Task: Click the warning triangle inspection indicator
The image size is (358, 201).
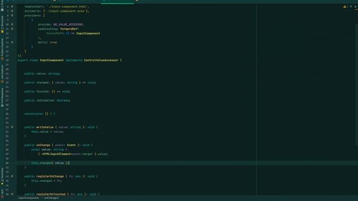Action: click(345, 7)
